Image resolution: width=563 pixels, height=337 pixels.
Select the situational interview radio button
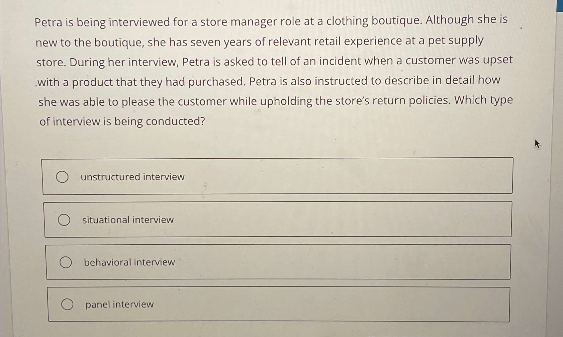click(65, 219)
